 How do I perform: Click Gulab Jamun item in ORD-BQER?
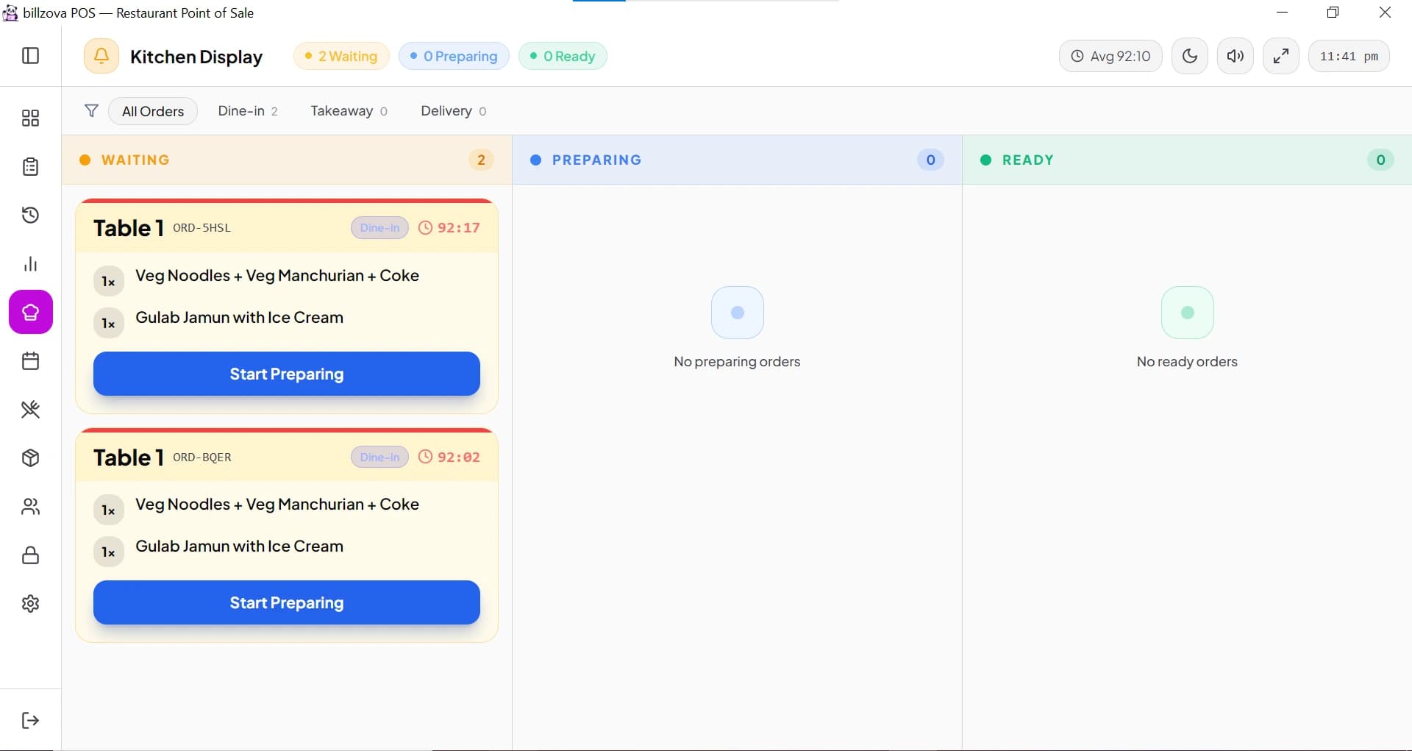[239, 547]
